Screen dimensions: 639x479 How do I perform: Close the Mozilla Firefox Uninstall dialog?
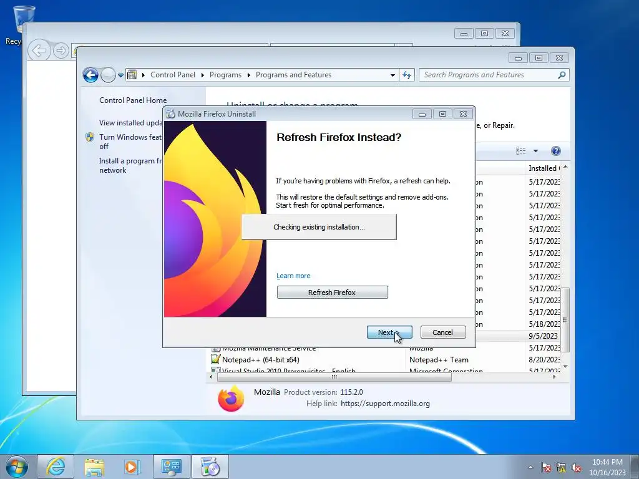pyautogui.click(x=464, y=114)
